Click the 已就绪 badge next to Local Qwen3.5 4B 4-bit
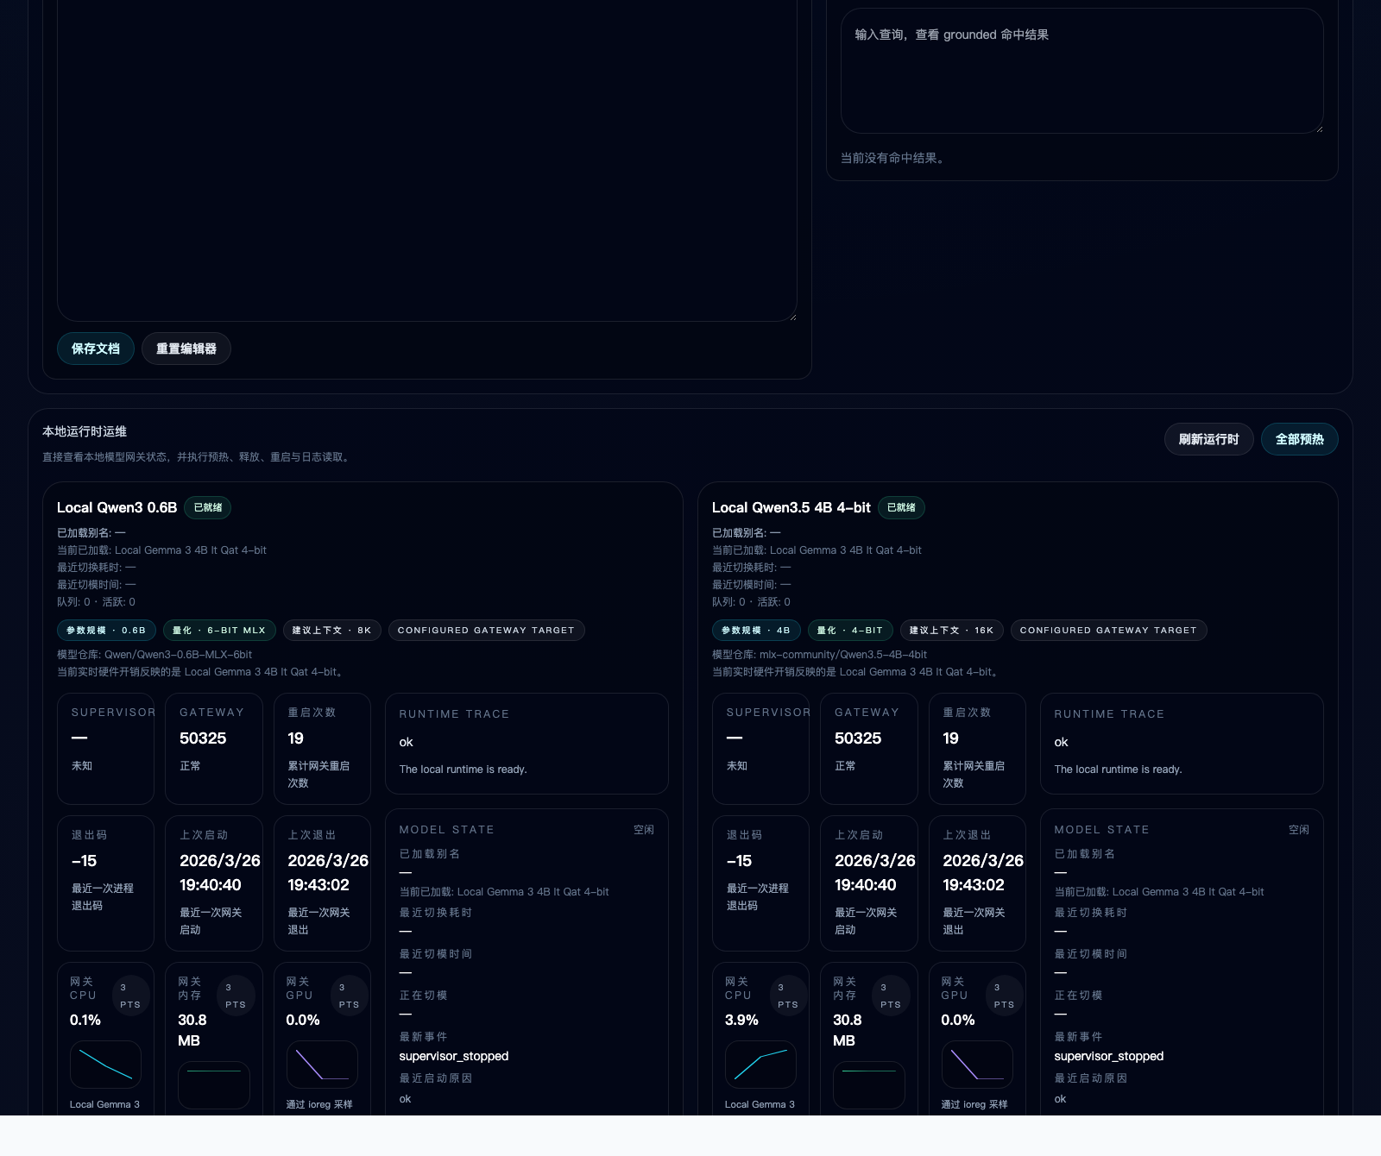This screenshot has height=1156, width=1381. coord(901,507)
